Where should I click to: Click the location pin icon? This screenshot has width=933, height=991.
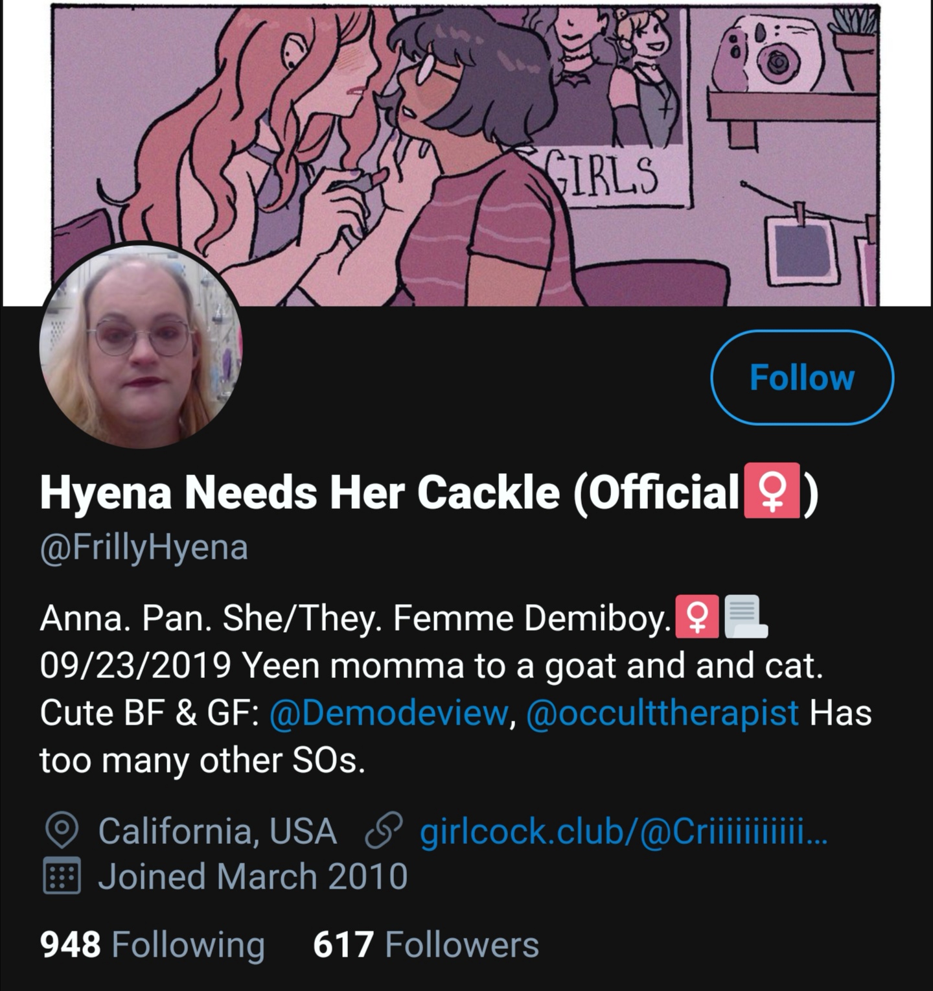(x=62, y=831)
